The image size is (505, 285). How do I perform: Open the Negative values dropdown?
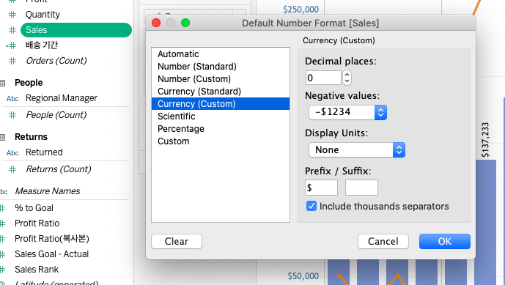click(x=347, y=112)
